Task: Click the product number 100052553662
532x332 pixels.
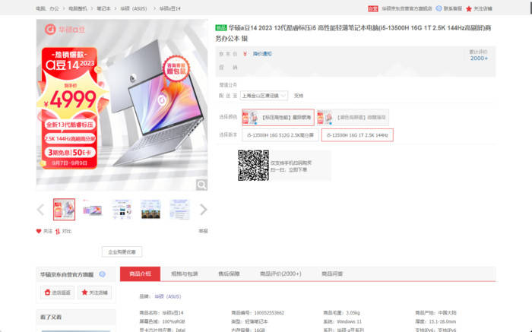Action: pos(269,313)
